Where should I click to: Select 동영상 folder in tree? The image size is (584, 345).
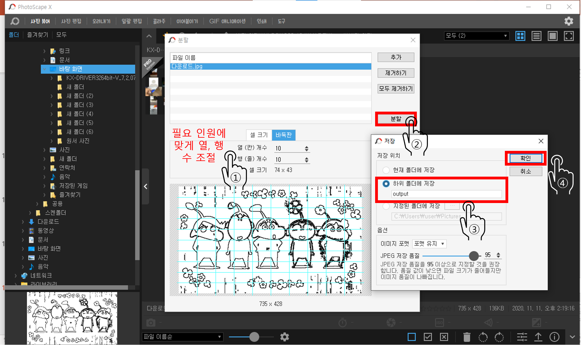[x=46, y=231]
